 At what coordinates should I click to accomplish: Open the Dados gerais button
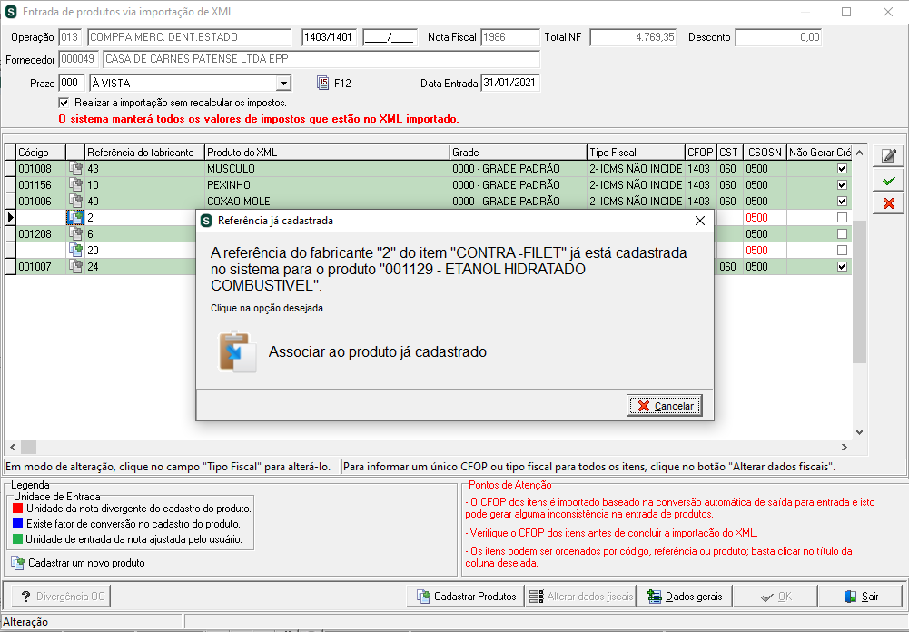coord(685,597)
